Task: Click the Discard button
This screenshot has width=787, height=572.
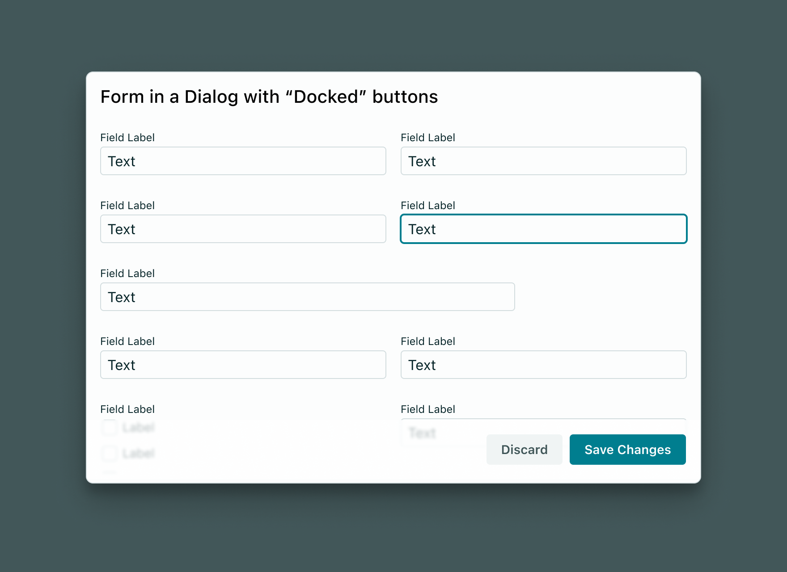Action: coord(524,450)
